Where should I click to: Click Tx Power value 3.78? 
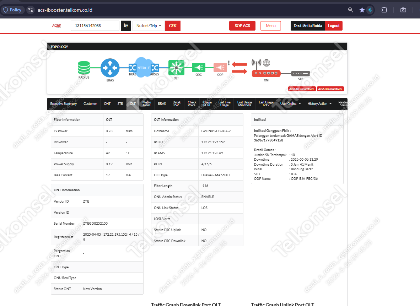109,131
